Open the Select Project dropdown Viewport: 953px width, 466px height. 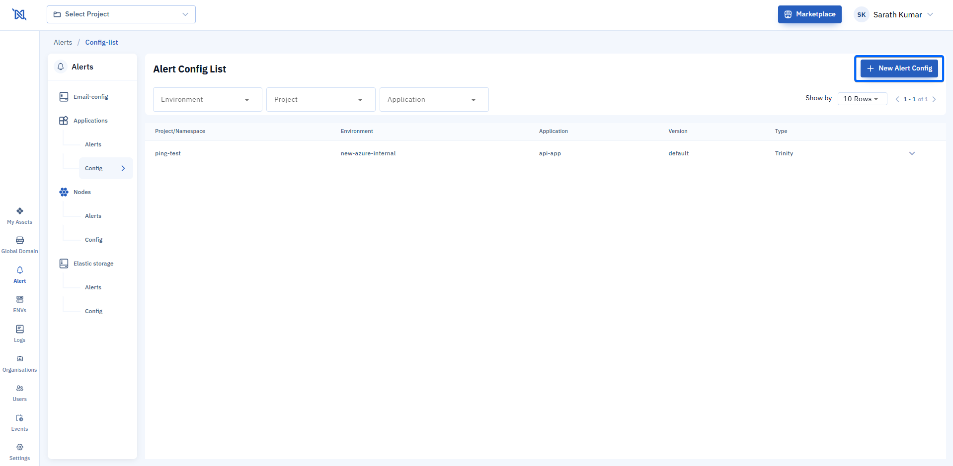point(121,14)
